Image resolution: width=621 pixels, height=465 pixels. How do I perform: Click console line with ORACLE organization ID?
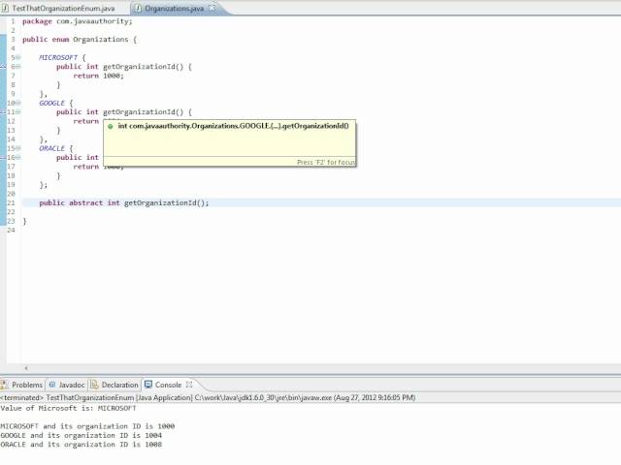pyautogui.click(x=81, y=445)
